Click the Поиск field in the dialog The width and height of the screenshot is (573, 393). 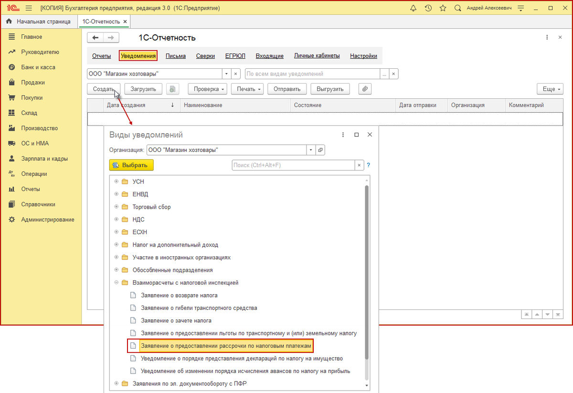293,165
